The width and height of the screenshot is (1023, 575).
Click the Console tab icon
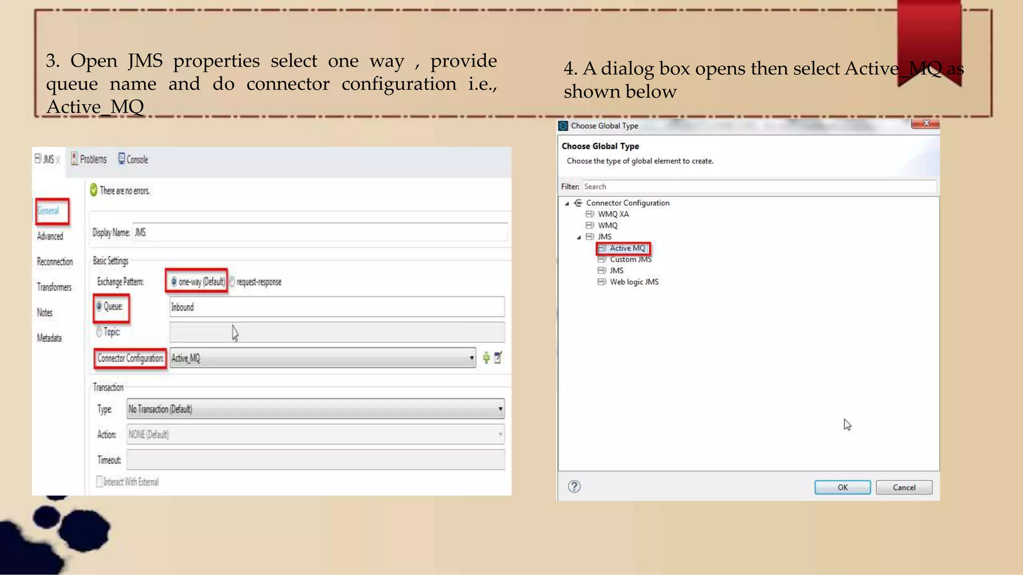click(121, 158)
